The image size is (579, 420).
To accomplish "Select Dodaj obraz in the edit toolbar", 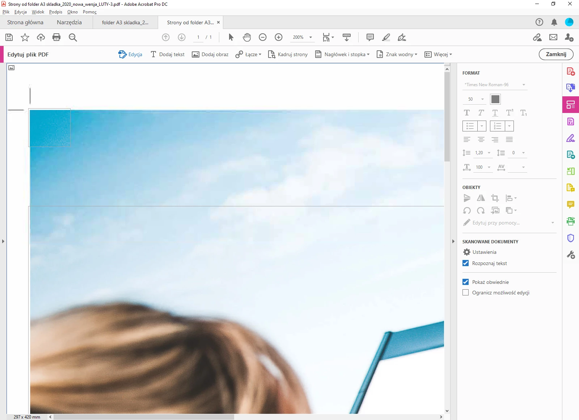I will pos(210,54).
